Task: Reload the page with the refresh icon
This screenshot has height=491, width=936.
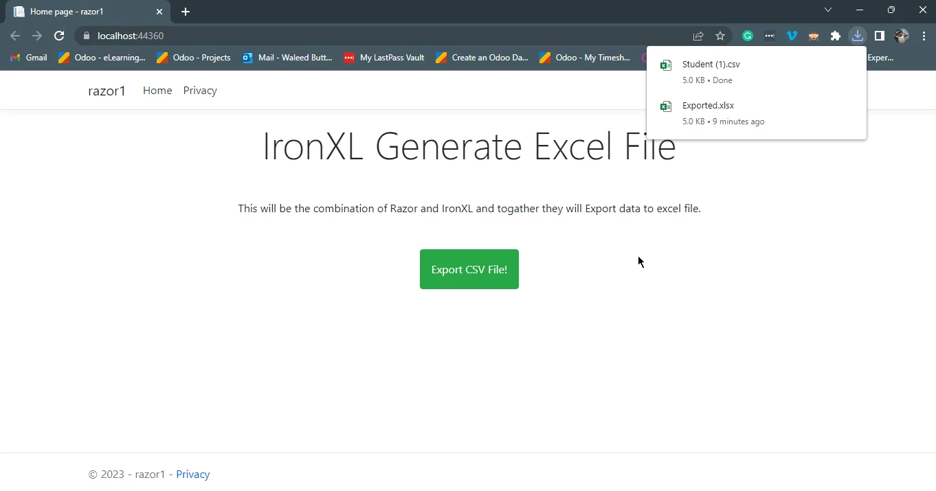Action: click(59, 36)
